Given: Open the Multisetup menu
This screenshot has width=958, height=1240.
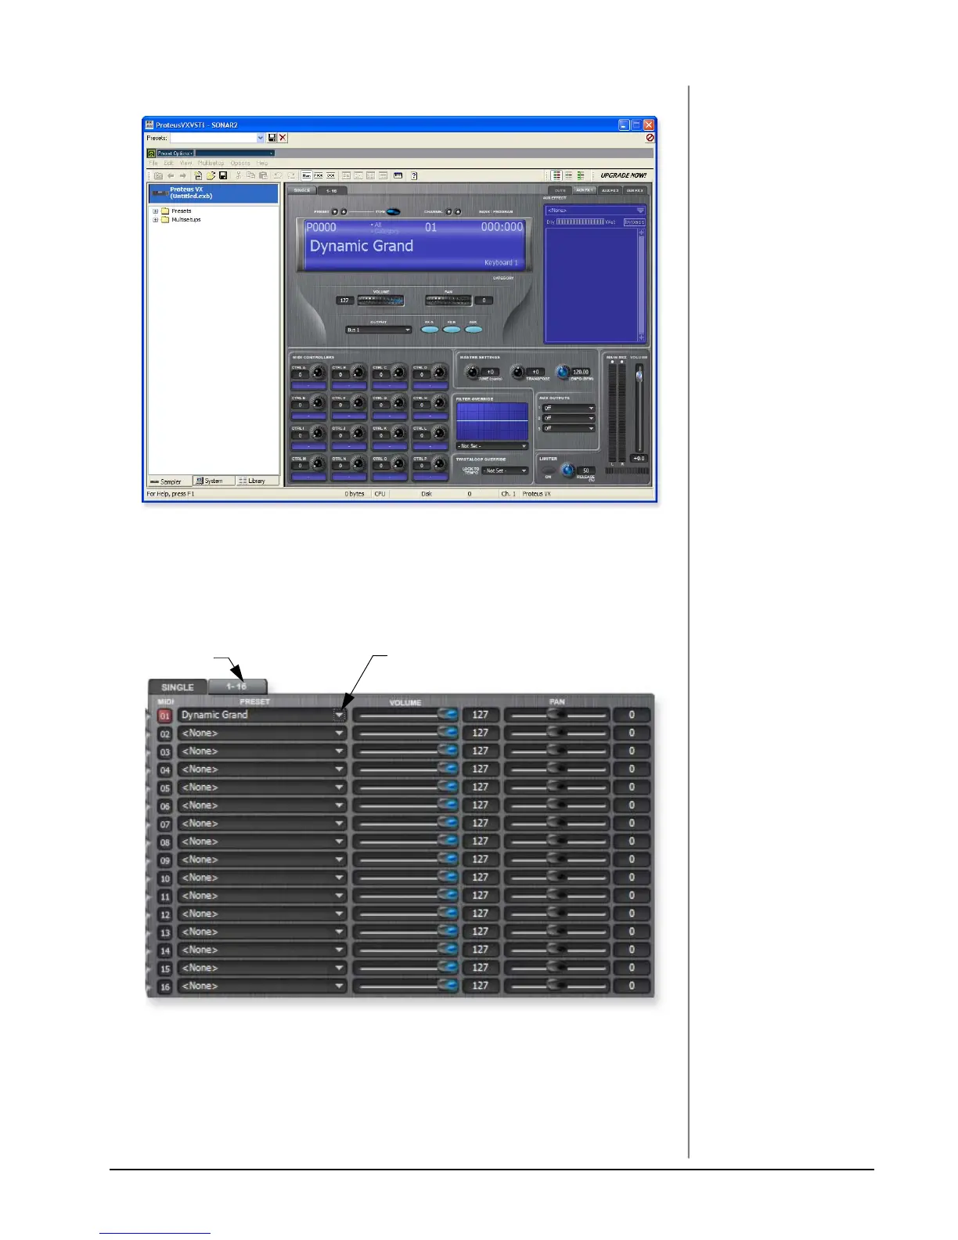Looking at the screenshot, I should pos(211,163).
